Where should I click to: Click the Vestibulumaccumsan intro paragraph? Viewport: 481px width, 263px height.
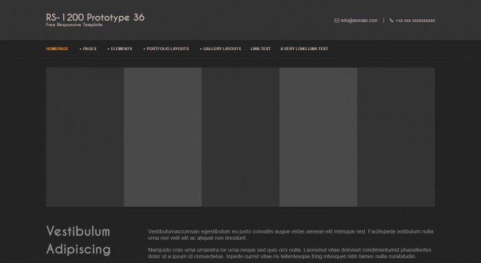[x=291, y=234]
